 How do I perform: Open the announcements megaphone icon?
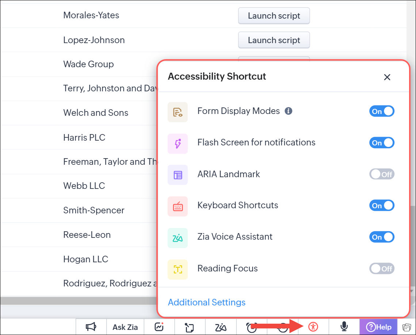[91, 327]
